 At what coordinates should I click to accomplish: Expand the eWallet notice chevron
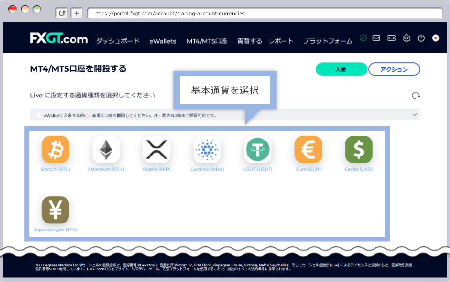[x=415, y=114]
